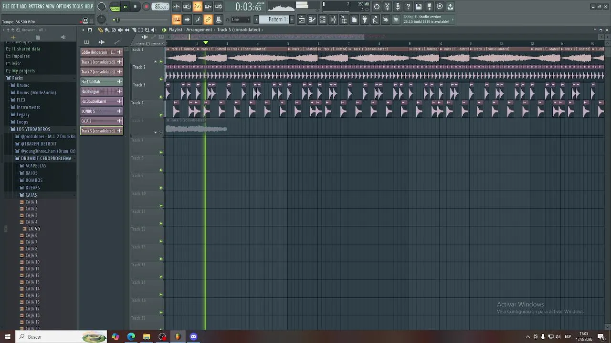
Task: Open the TOOLS menu
Action: tap(77, 6)
